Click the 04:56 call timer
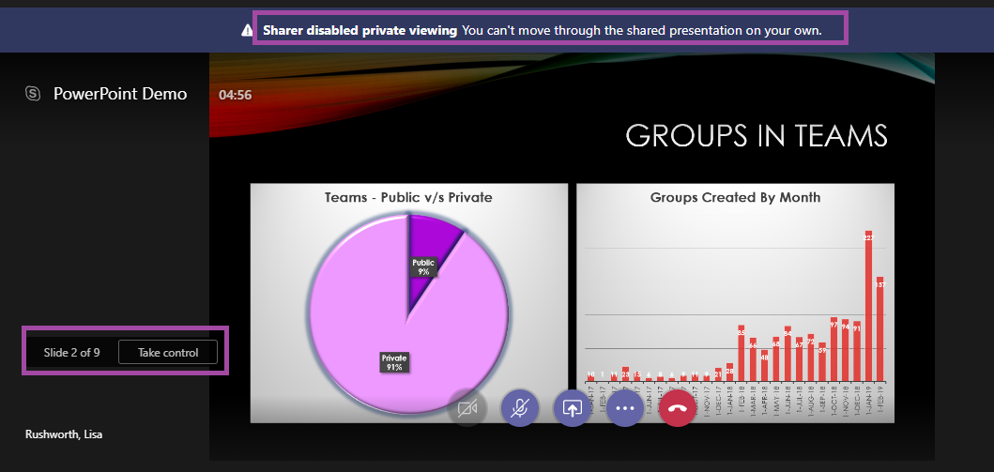Screen dimensions: 994x472 click(236, 95)
